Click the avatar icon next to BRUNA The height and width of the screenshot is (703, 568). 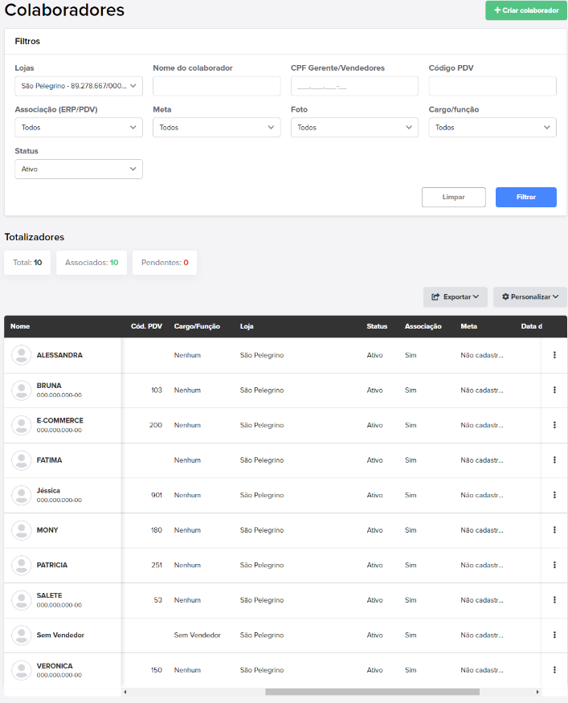[21, 390]
